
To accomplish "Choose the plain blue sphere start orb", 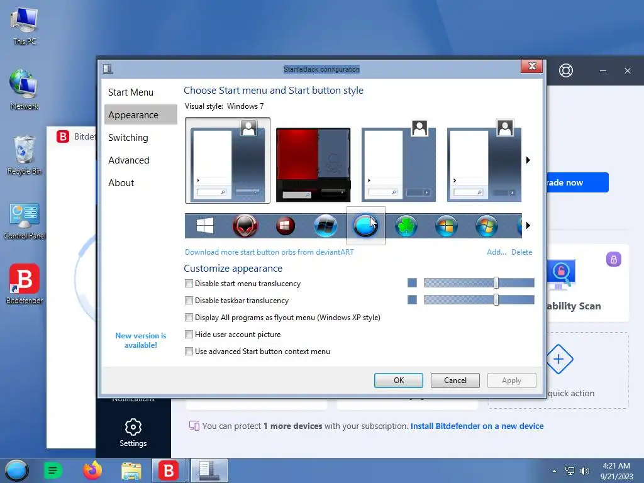I will (x=365, y=226).
